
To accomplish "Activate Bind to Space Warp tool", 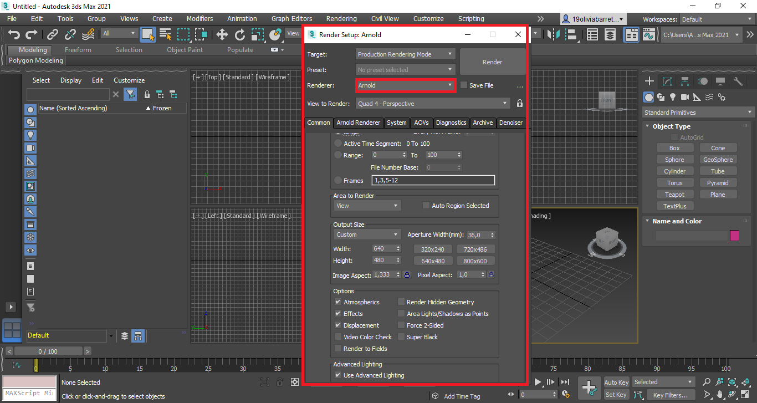I will coord(88,35).
